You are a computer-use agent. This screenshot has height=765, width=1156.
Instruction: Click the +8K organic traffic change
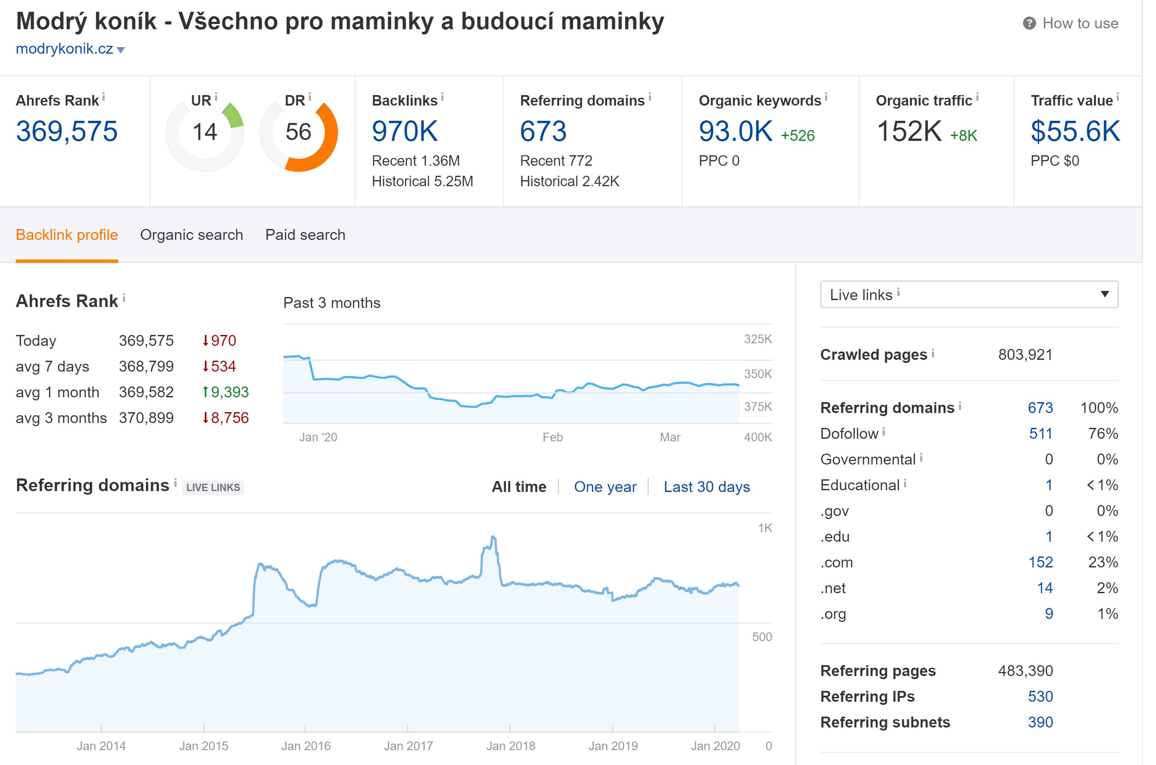(964, 136)
